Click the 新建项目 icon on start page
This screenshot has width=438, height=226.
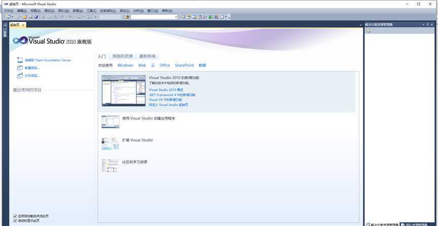20,68
